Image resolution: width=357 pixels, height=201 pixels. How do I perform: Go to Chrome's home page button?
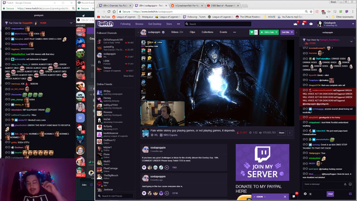pos(114,11)
